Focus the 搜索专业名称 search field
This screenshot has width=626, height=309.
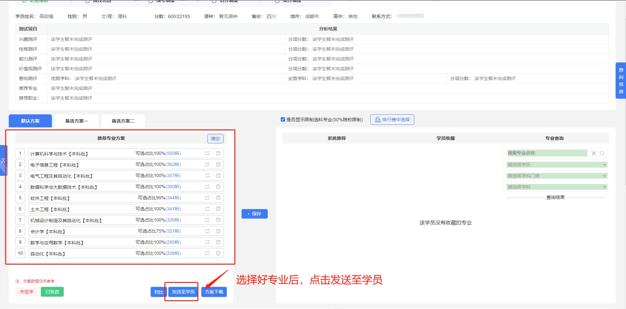click(547, 153)
